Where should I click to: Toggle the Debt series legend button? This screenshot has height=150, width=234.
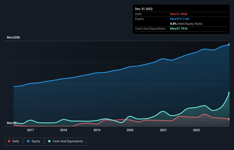tap(13, 141)
